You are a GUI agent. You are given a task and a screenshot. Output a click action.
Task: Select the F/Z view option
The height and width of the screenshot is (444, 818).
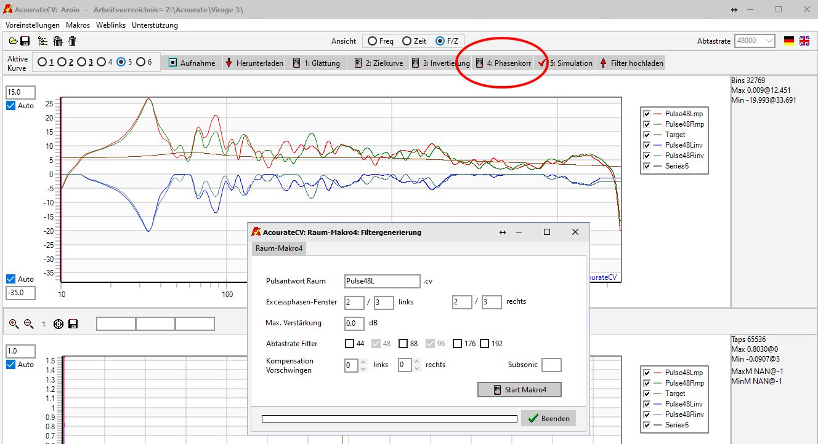440,41
